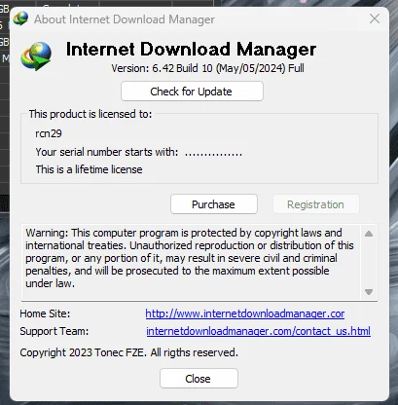Click the small IDM icon in title bar

coord(20,18)
